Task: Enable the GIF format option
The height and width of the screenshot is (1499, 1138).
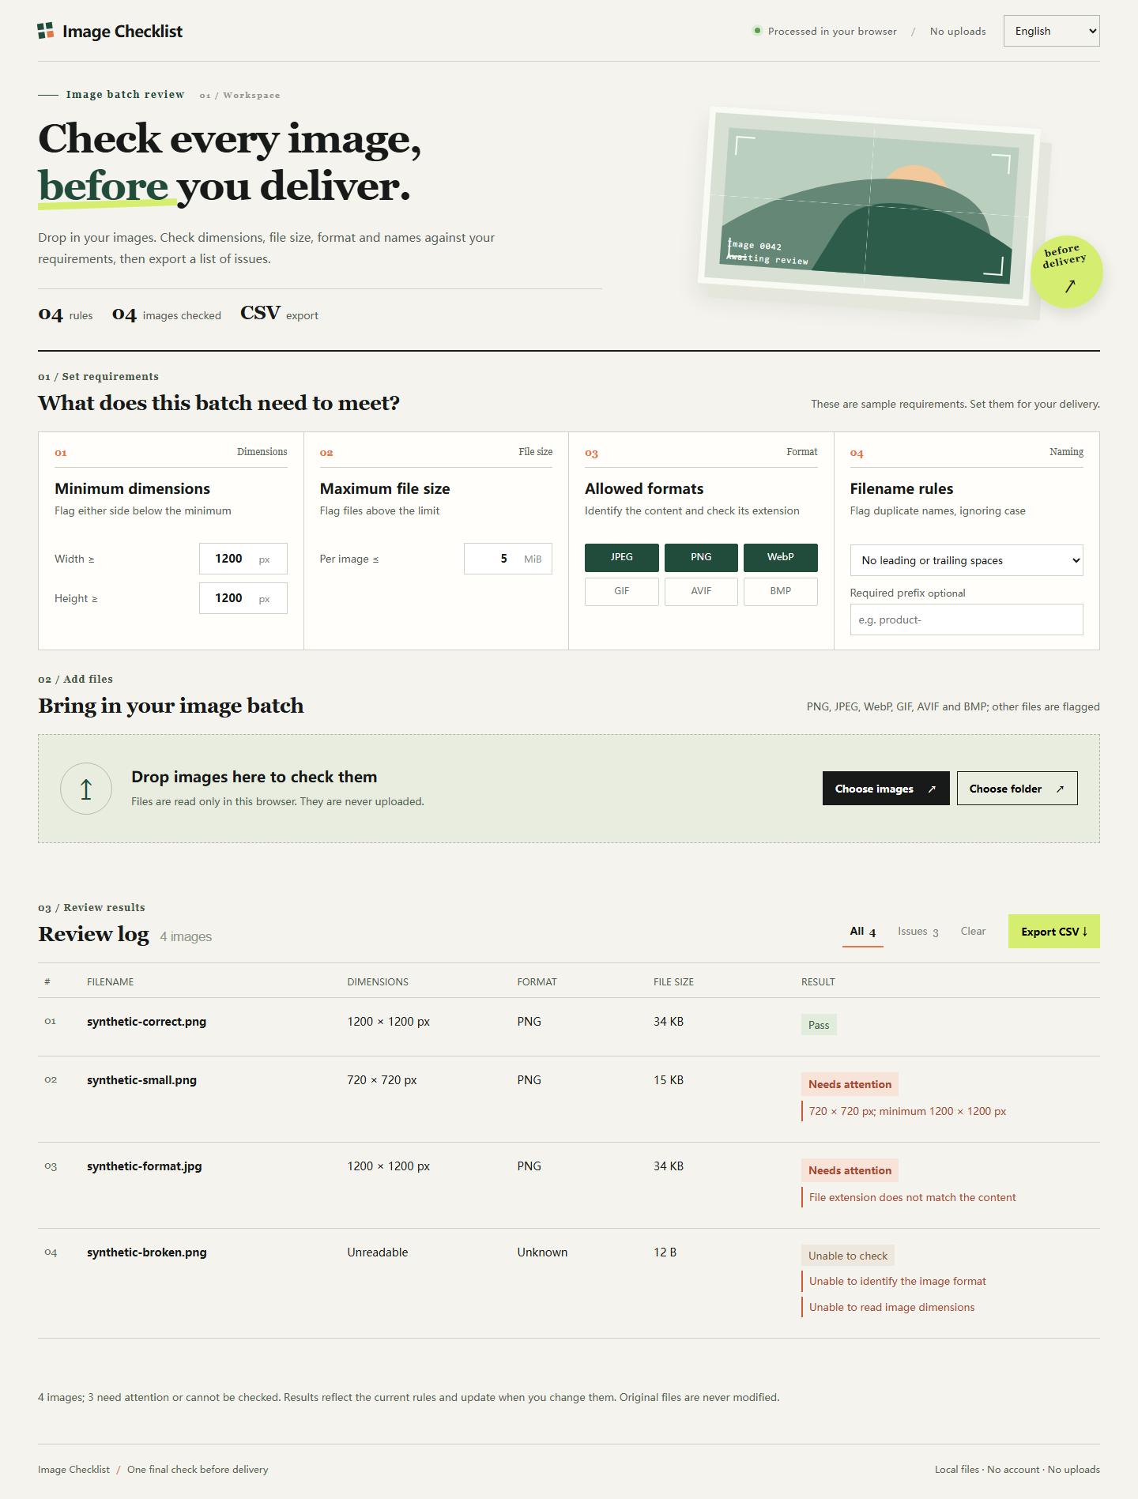Action: (622, 591)
